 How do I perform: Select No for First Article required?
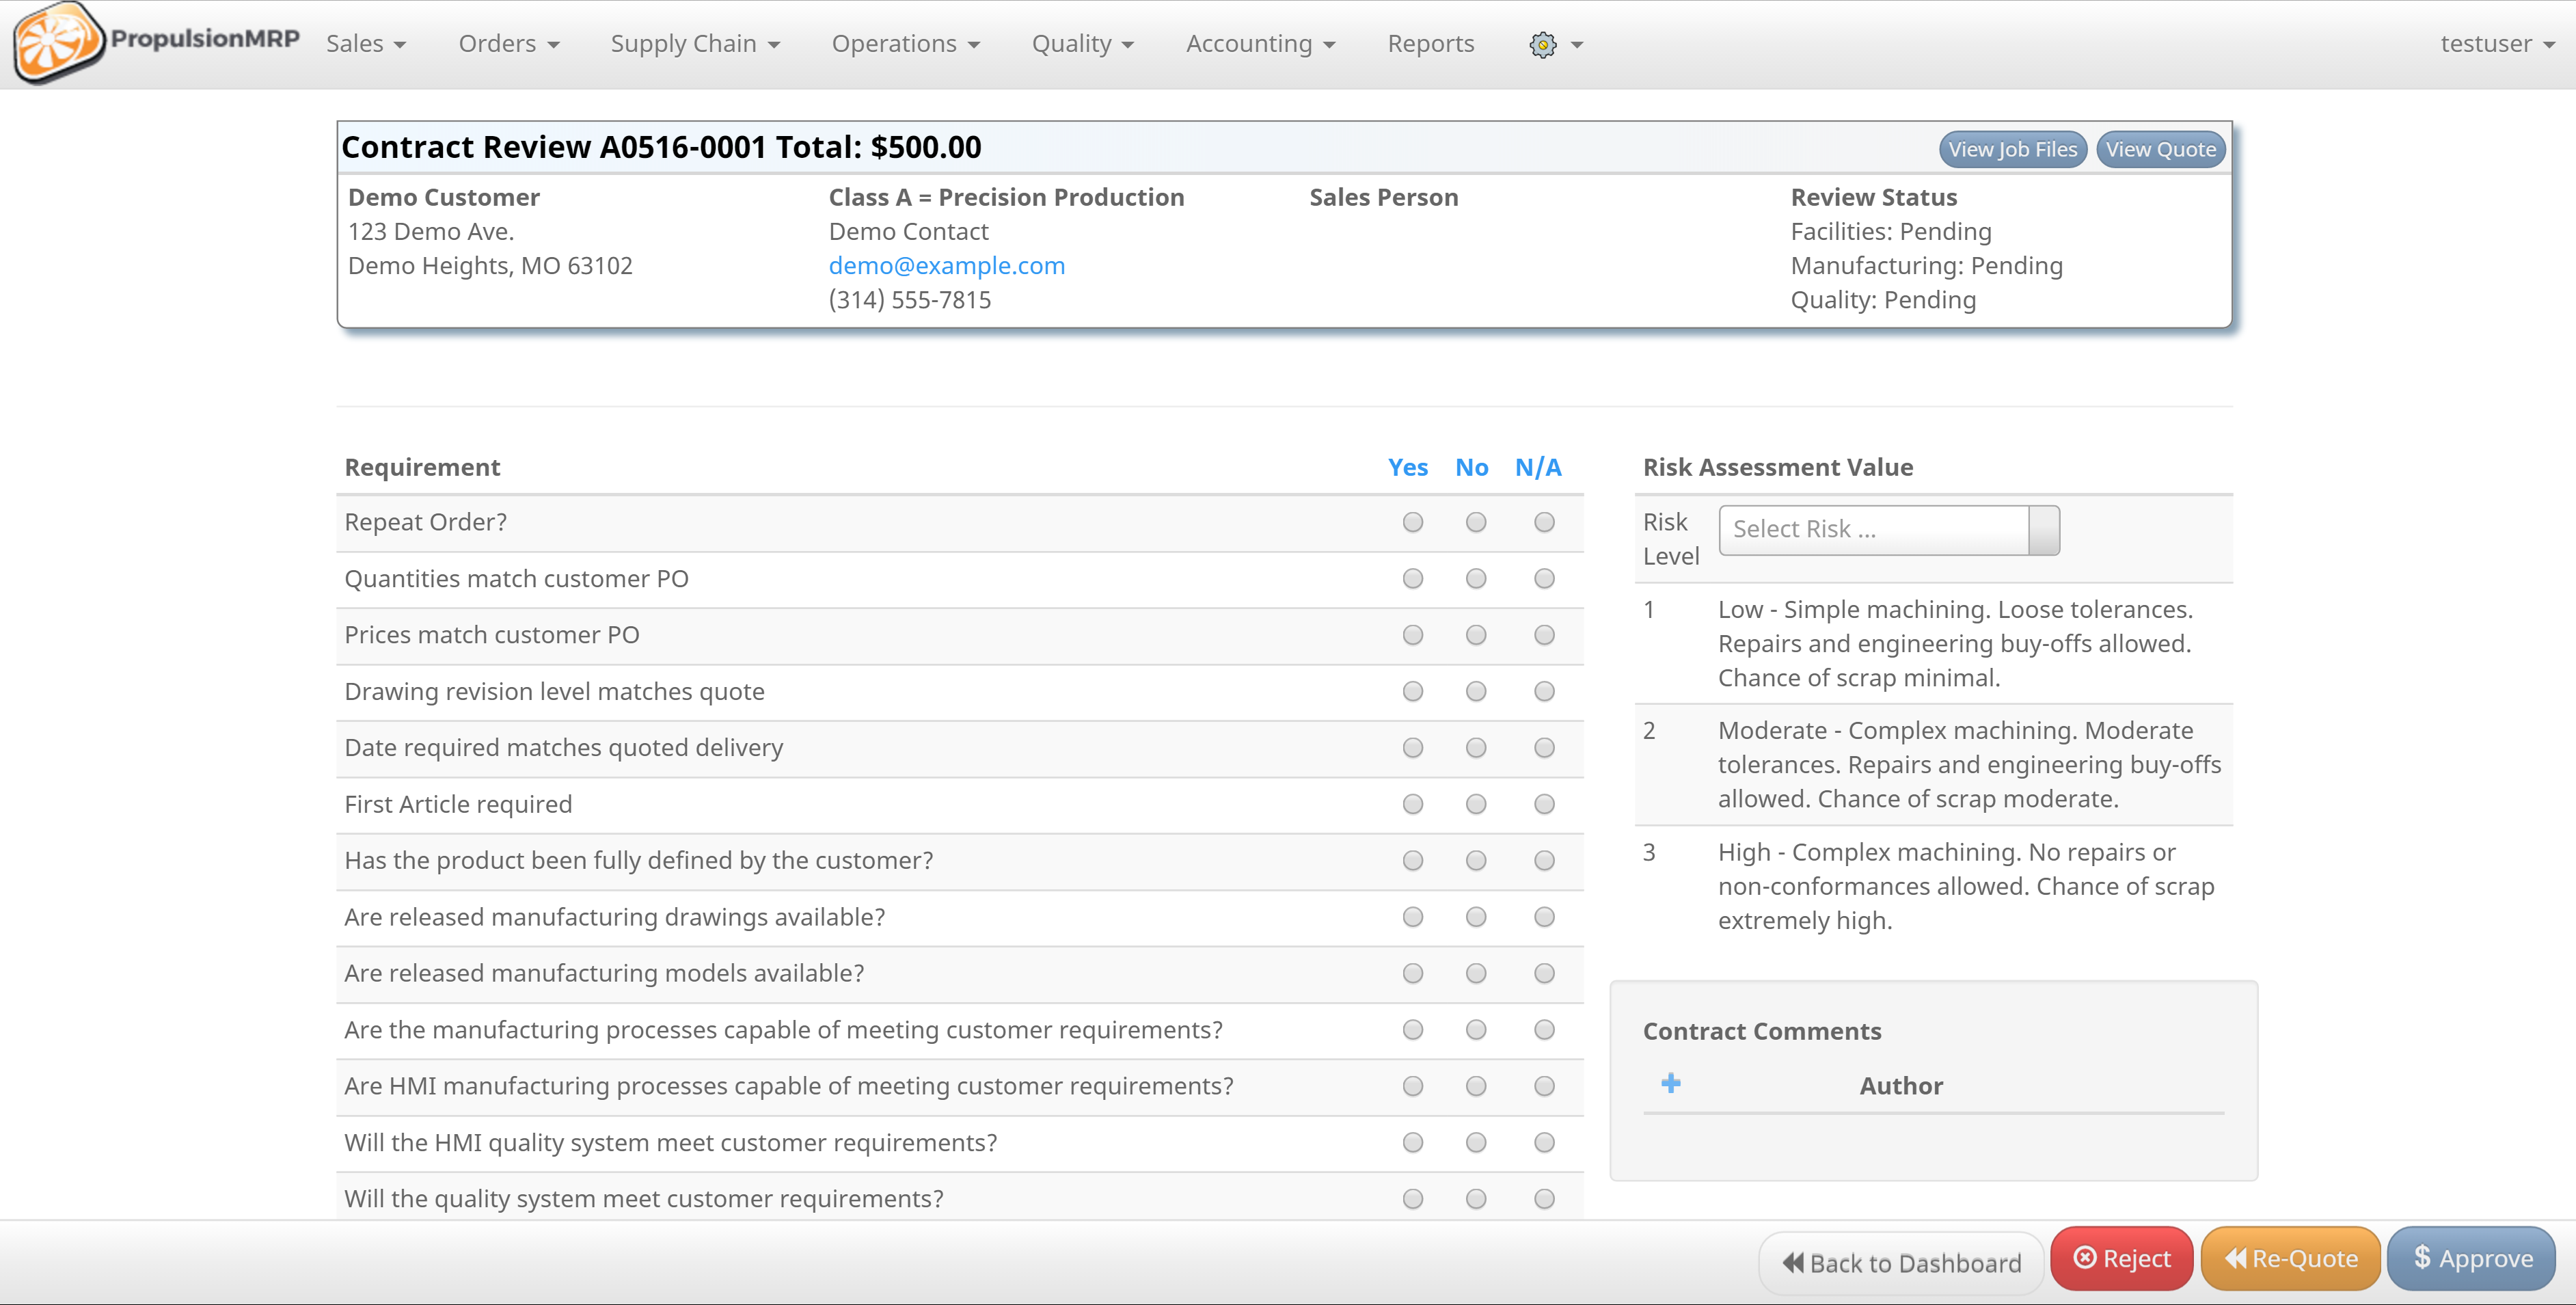pos(1475,804)
